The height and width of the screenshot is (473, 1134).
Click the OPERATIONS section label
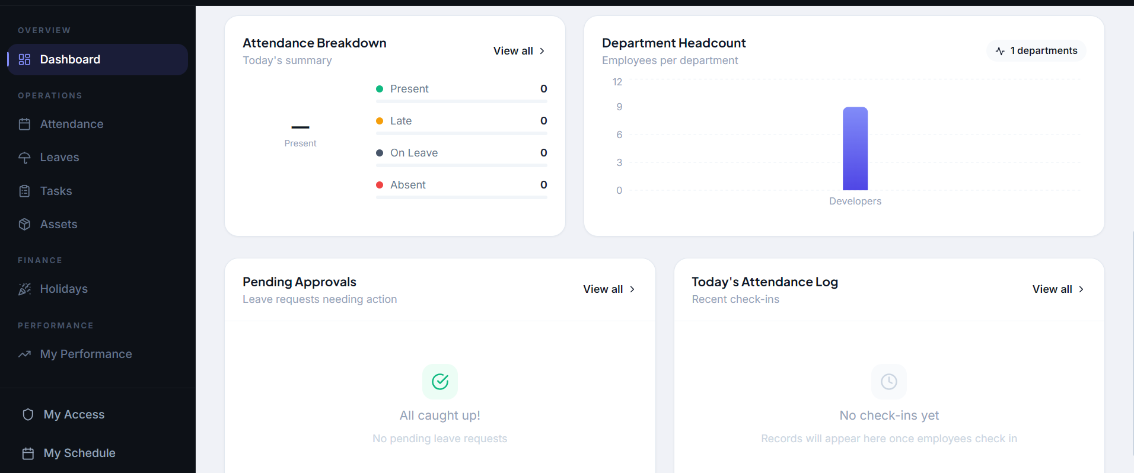coord(50,95)
